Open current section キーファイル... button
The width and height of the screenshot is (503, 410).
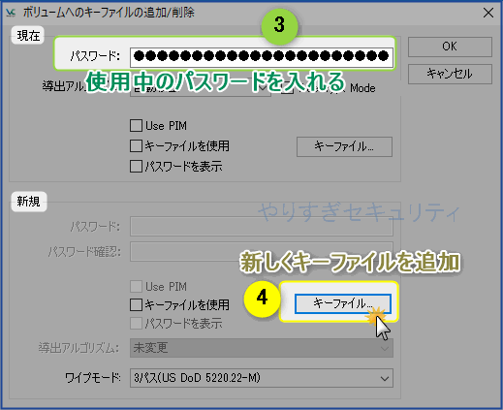click(x=344, y=146)
